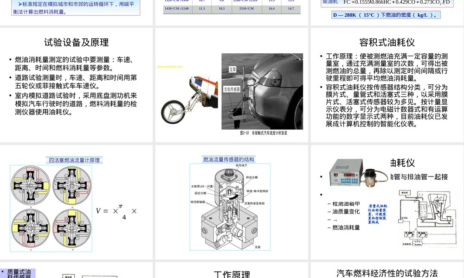Click the top-left four-piston diagram circle
The width and height of the screenshot is (464, 278).
pos(31,185)
